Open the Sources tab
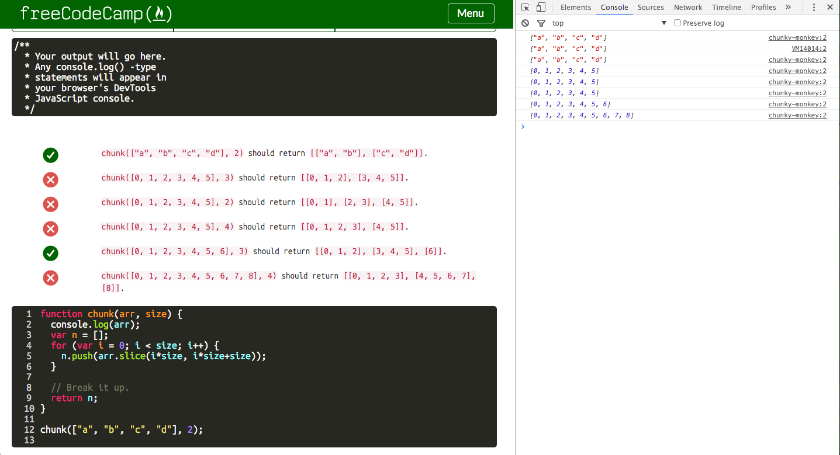 tap(651, 8)
